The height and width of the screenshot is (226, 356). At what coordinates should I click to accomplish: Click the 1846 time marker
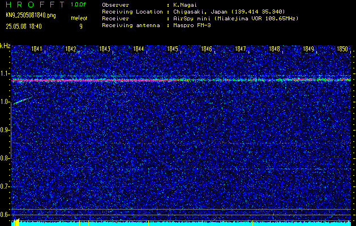[x=207, y=49]
